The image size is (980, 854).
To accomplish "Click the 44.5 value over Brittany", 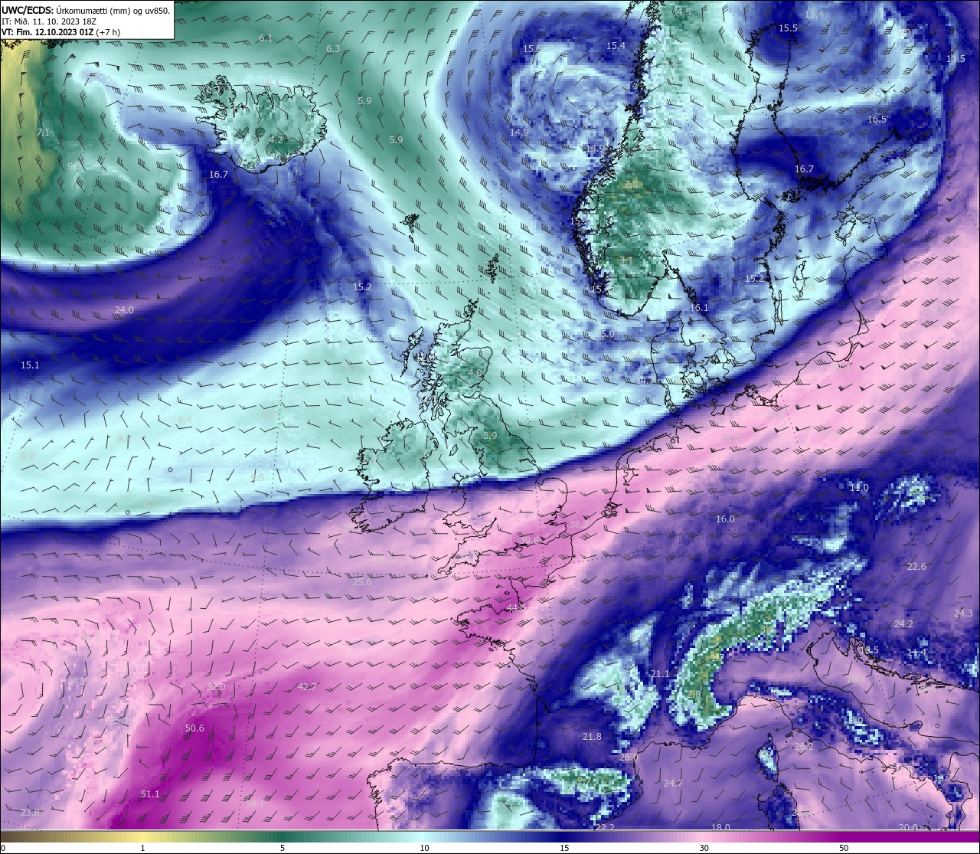I will click(x=516, y=608).
